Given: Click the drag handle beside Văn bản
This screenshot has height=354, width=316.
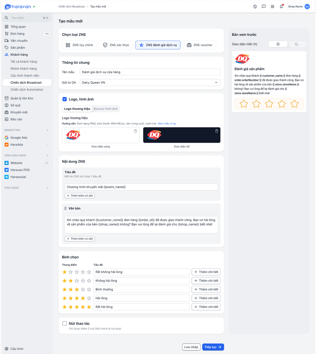Looking at the screenshot, I should tap(65, 208).
